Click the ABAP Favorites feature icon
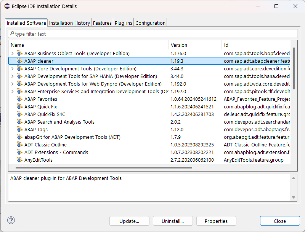The height and width of the screenshot is (232, 305). 19,99
